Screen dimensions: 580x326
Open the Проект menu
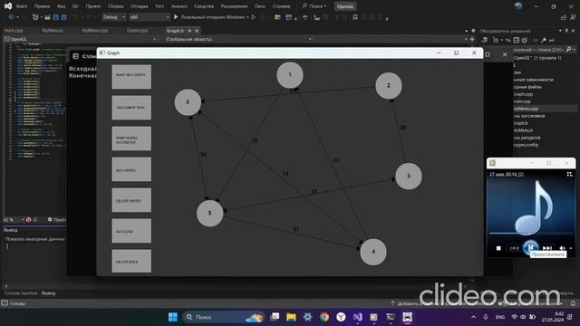pyautogui.click(x=93, y=6)
